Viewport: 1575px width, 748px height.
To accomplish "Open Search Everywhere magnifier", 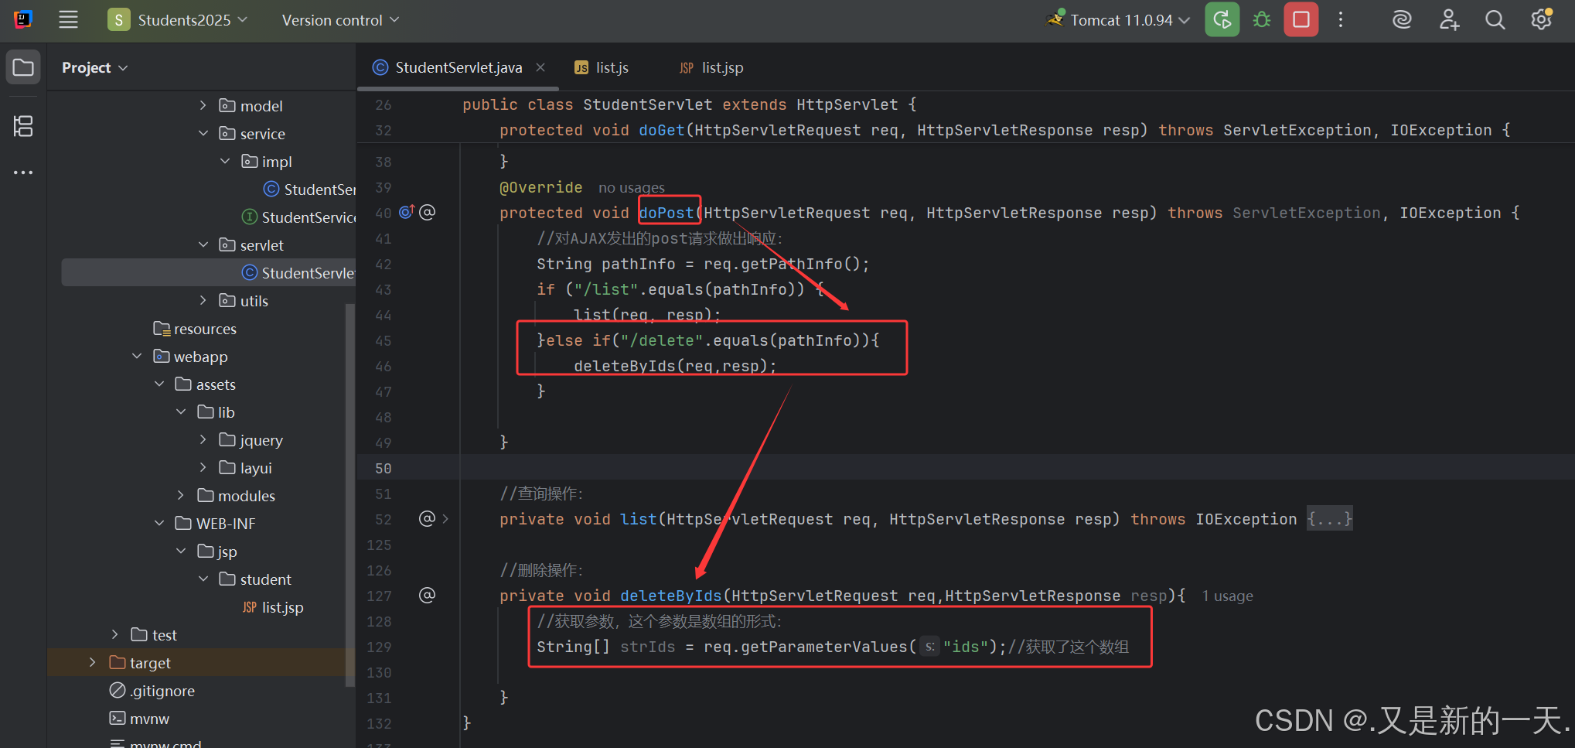I will click(1495, 20).
